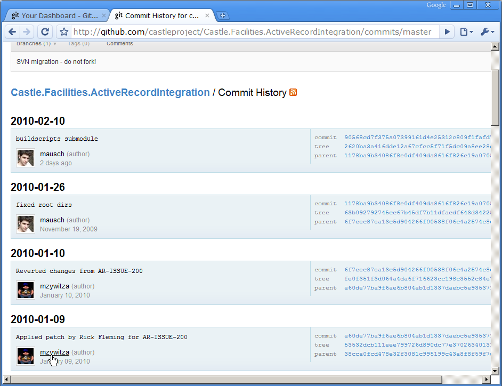502x386 pixels.
Task: Open tree hash 2620ba3a416dde link
Action: click(417, 147)
